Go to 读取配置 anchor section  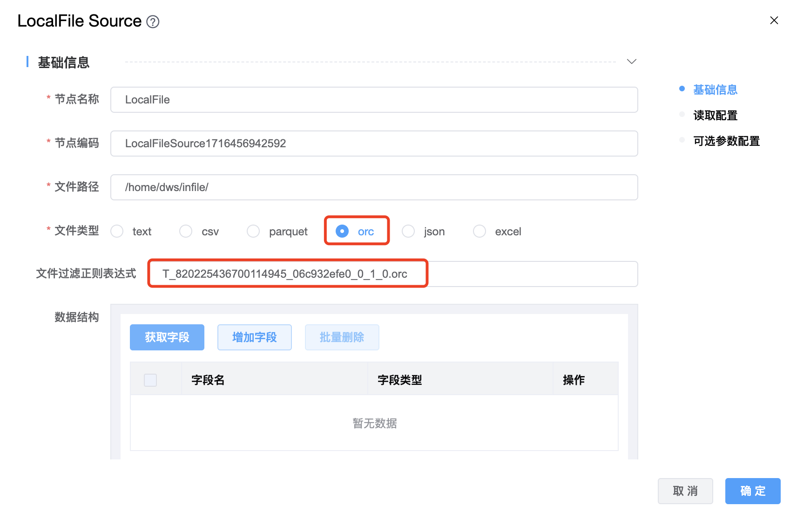(715, 115)
